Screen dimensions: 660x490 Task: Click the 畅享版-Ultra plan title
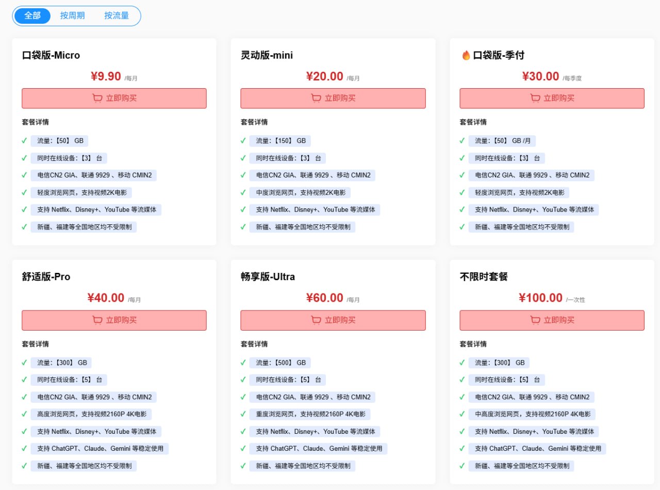(268, 277)
